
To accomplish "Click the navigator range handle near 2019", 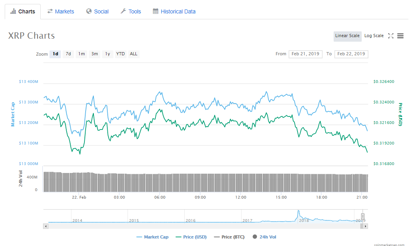I will tap(363, 216).
